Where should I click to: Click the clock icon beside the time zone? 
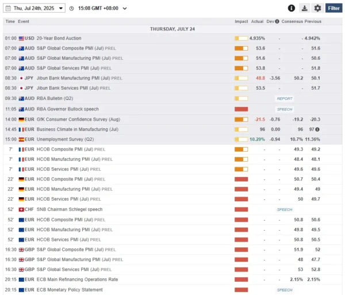point(71,9)
